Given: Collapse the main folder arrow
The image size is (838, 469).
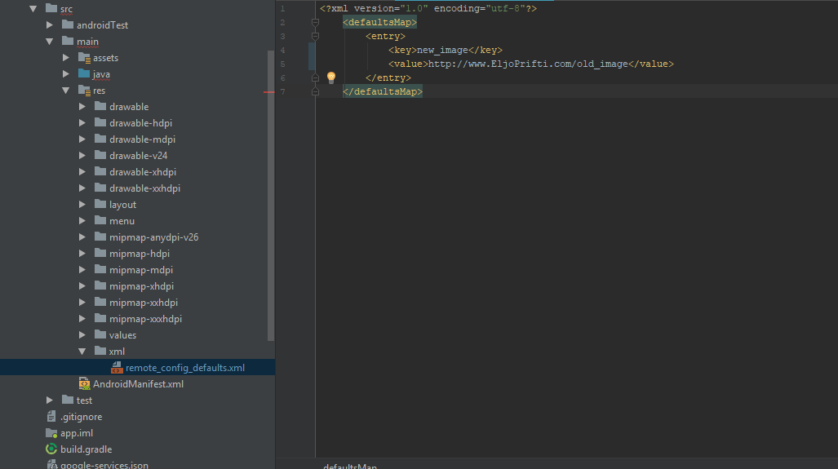Looking at the screenshot, I should tap(49, 41).
